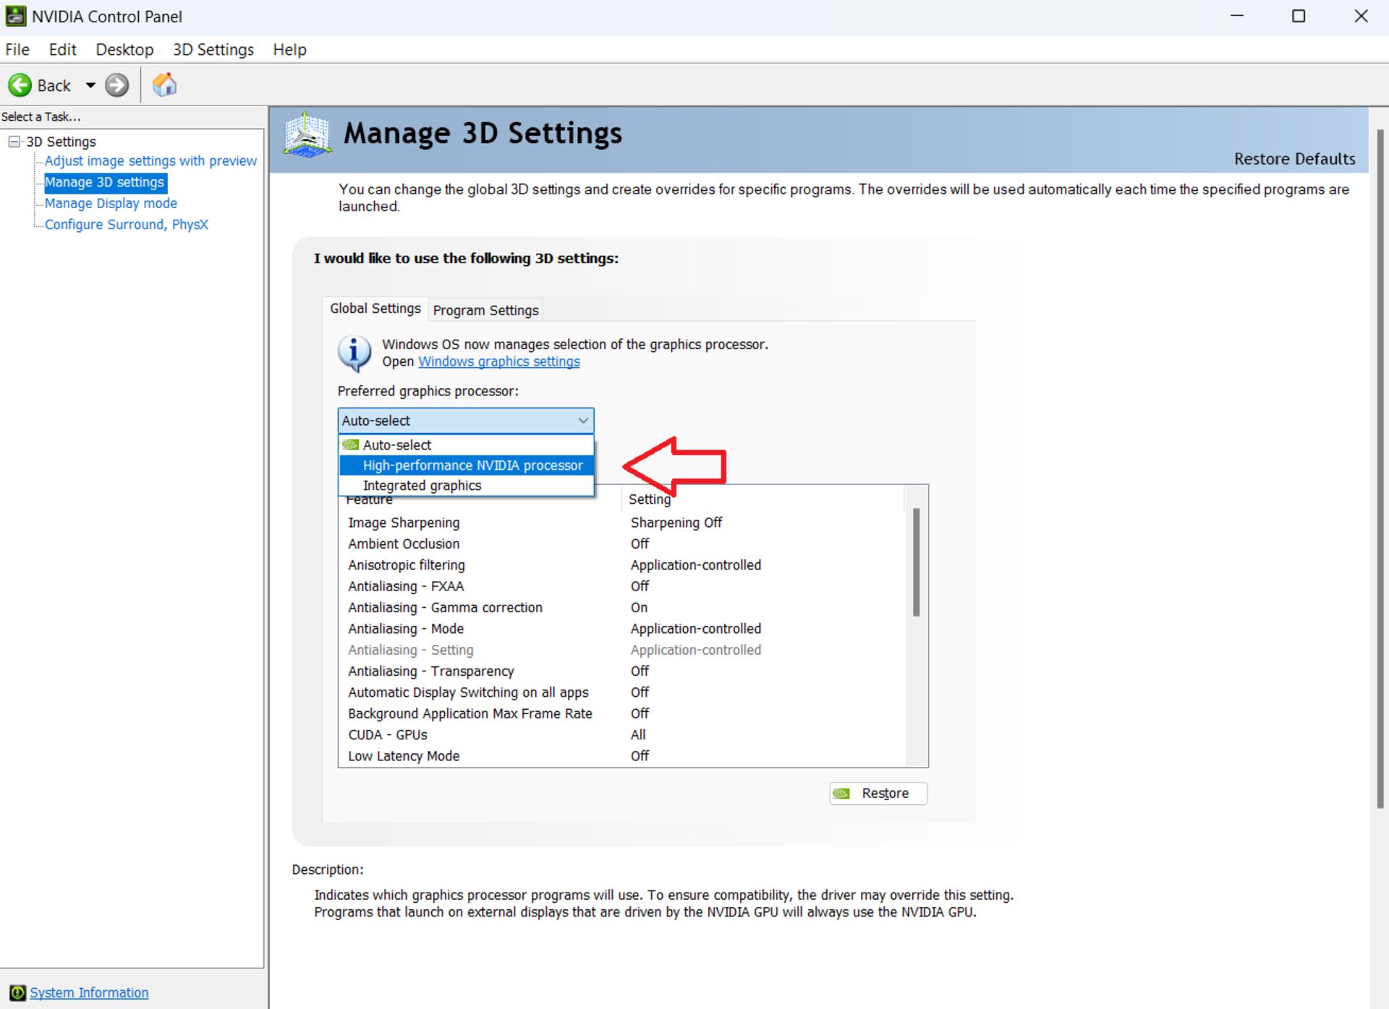This screenshot has width=1389, height=1009.
Task: Open the File menu
Action: point(17,49)
